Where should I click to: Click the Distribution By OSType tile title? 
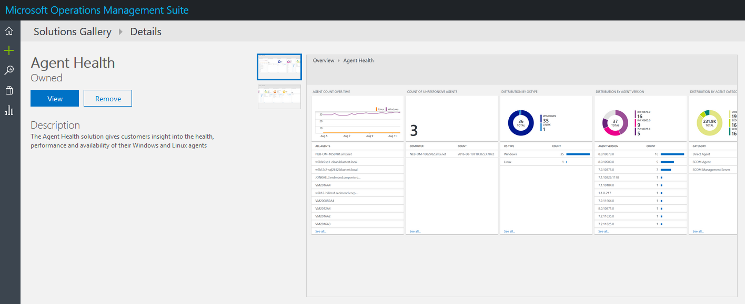click(x=520, y=92)
